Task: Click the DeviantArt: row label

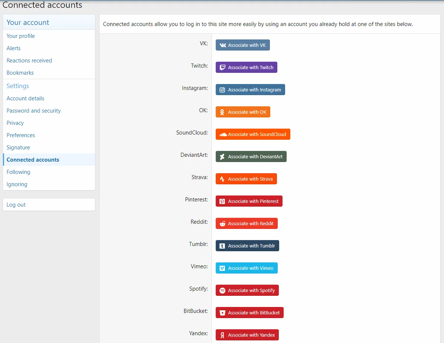Action: [194, 155]
